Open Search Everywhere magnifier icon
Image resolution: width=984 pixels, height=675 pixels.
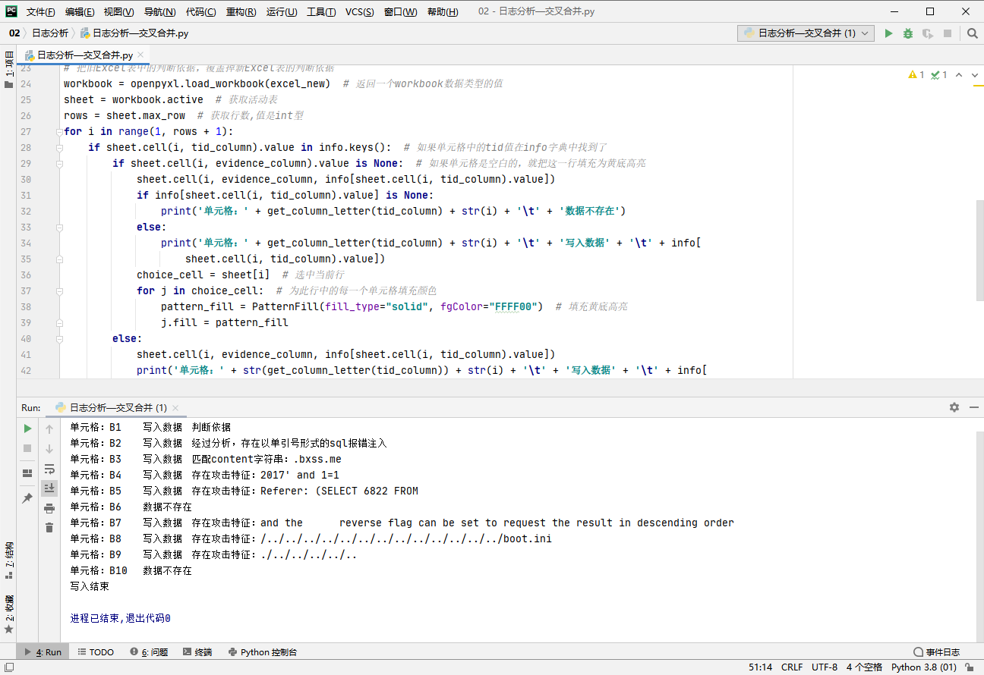point(973,33)
